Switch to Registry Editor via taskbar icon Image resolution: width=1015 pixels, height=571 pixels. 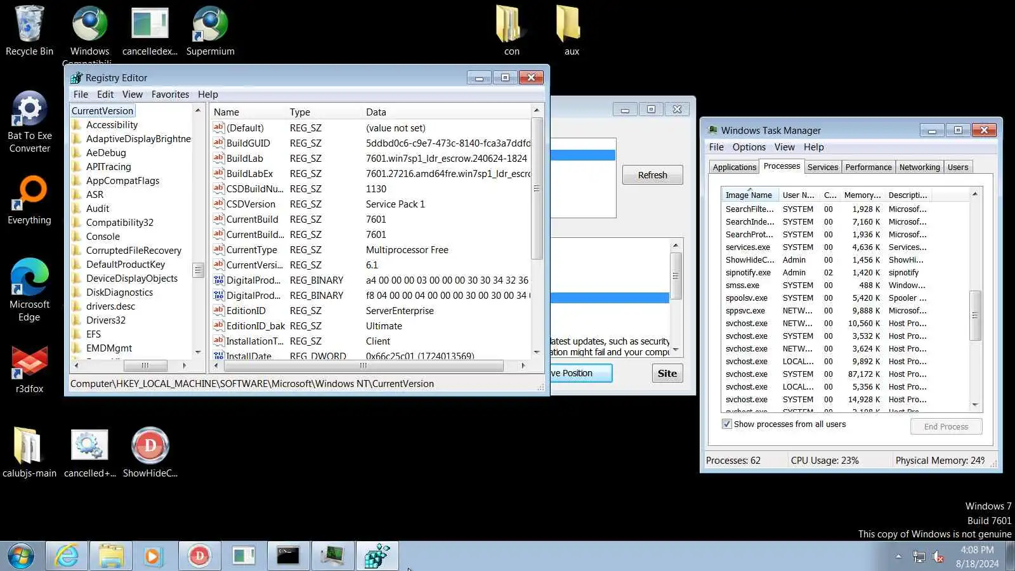coord(377,556)
